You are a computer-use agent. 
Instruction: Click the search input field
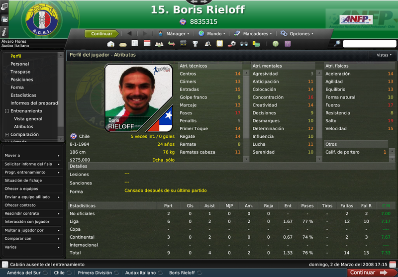coord(369,44)
